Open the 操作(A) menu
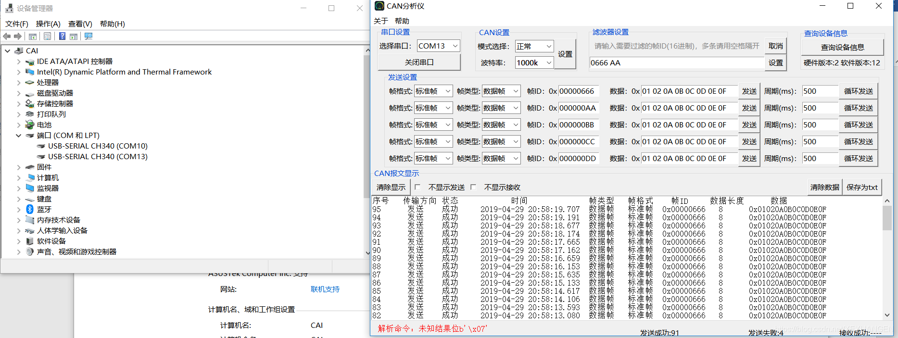The height and width of the screenshot is (338, 898). click(x=48, y=24)
